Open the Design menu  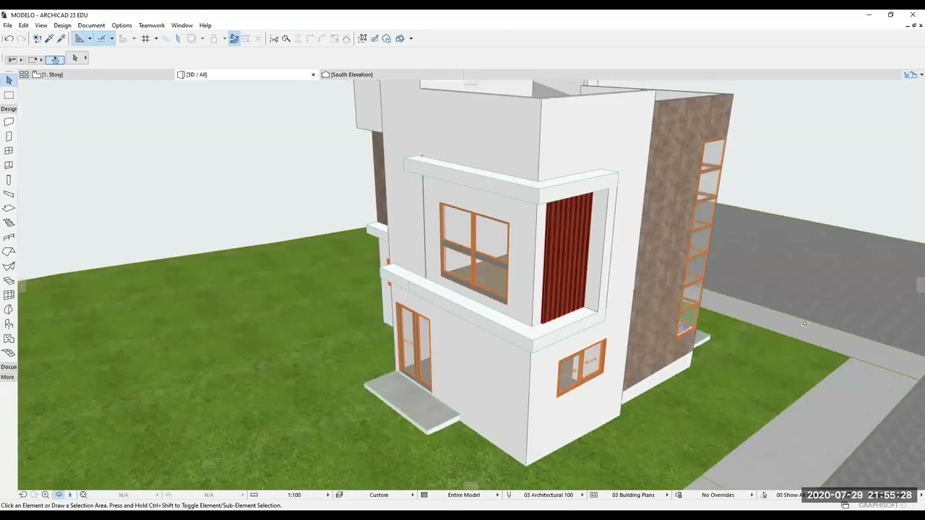tap(62, 25)
